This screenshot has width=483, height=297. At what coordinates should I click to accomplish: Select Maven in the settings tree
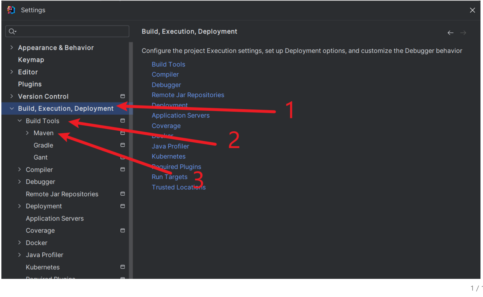point(44,133)
